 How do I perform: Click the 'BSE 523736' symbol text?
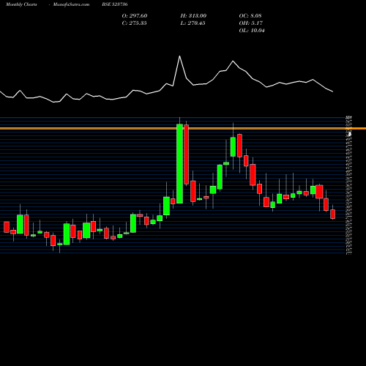[x=115, y=4]
